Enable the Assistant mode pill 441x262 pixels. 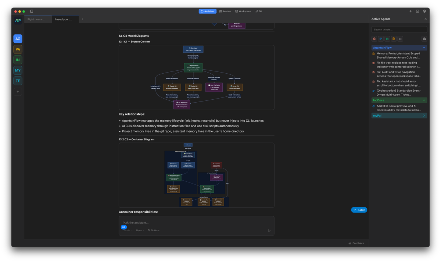pos(207,11)
